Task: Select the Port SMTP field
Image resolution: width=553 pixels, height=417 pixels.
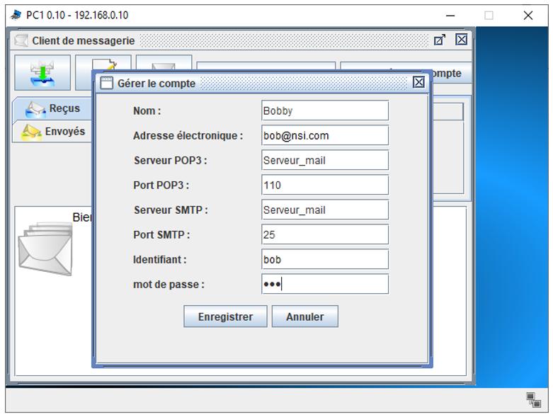Action: 324,234
